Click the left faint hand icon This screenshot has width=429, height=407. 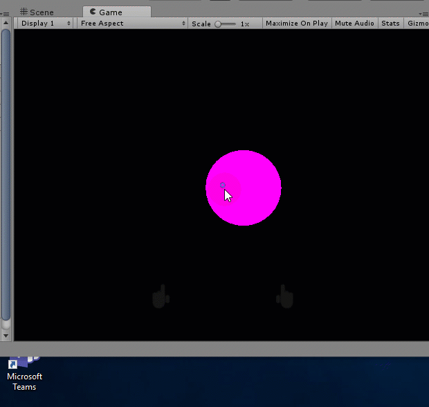[x=161, y=297]
